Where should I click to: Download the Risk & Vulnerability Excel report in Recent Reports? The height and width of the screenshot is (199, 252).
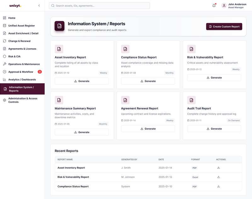219,177
